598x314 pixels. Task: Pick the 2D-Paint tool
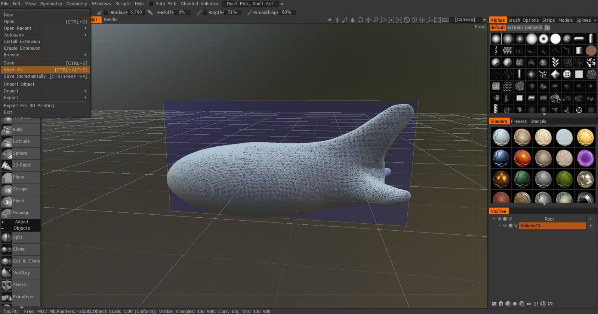point(21,165)
